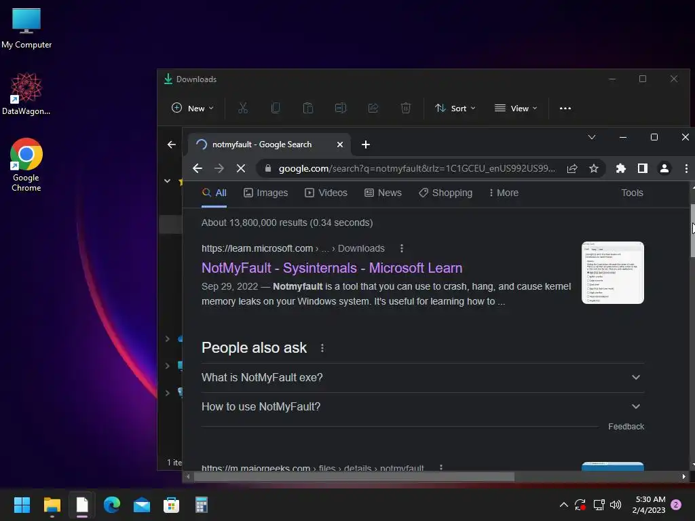Go forward in Chrome
This screenshot has height=521, width=695.
tap(219, 168)
